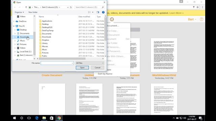
Task: Click inside the File name field
Action: [56, 63]
